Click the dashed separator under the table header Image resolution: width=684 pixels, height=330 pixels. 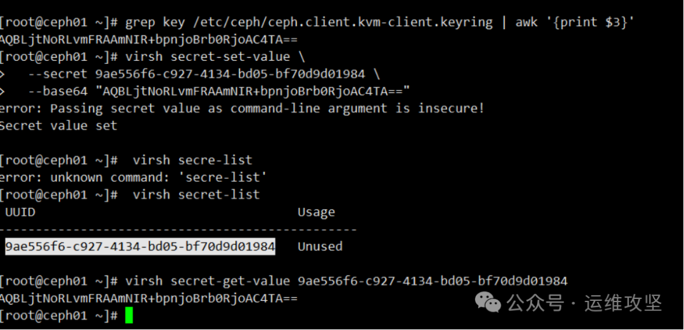178,229
